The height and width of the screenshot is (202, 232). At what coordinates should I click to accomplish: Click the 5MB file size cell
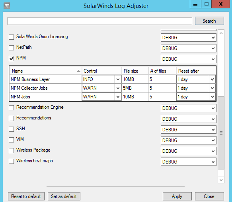(x=135, y=88)
